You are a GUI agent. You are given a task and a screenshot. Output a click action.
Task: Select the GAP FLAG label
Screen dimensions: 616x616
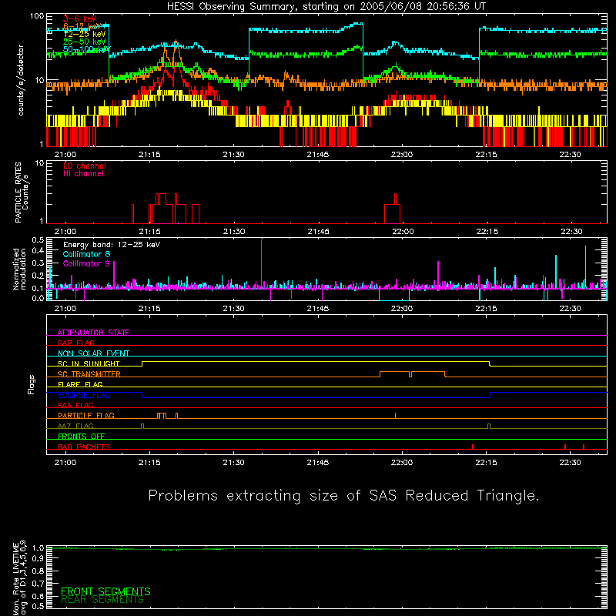(x=75, y=343)
